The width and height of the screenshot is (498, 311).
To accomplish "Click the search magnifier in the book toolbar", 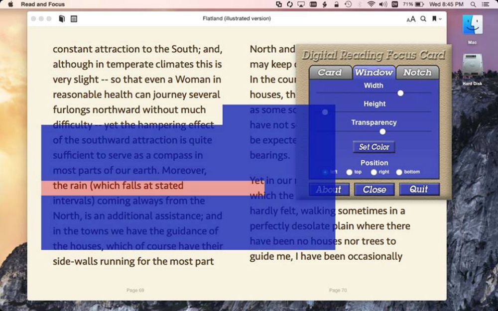I will tap(423, 19).
